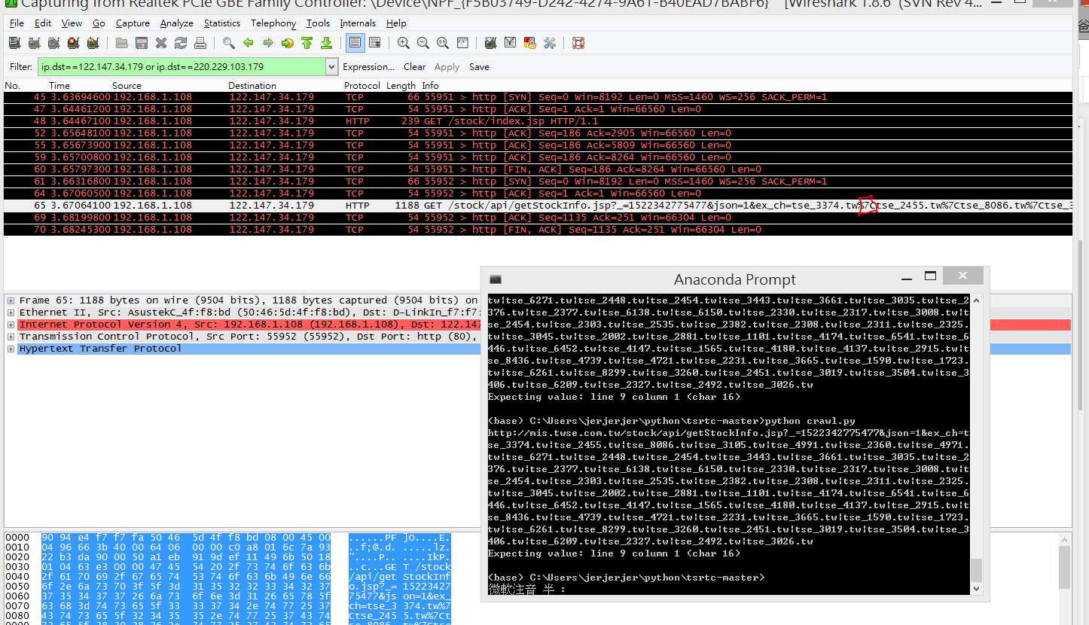Reset zoom to normal size icon
The image size is (1089, 625).
(443, 43)
